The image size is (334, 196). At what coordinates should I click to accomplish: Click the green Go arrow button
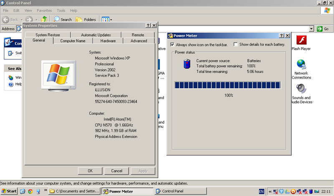[x=320, y=29]
